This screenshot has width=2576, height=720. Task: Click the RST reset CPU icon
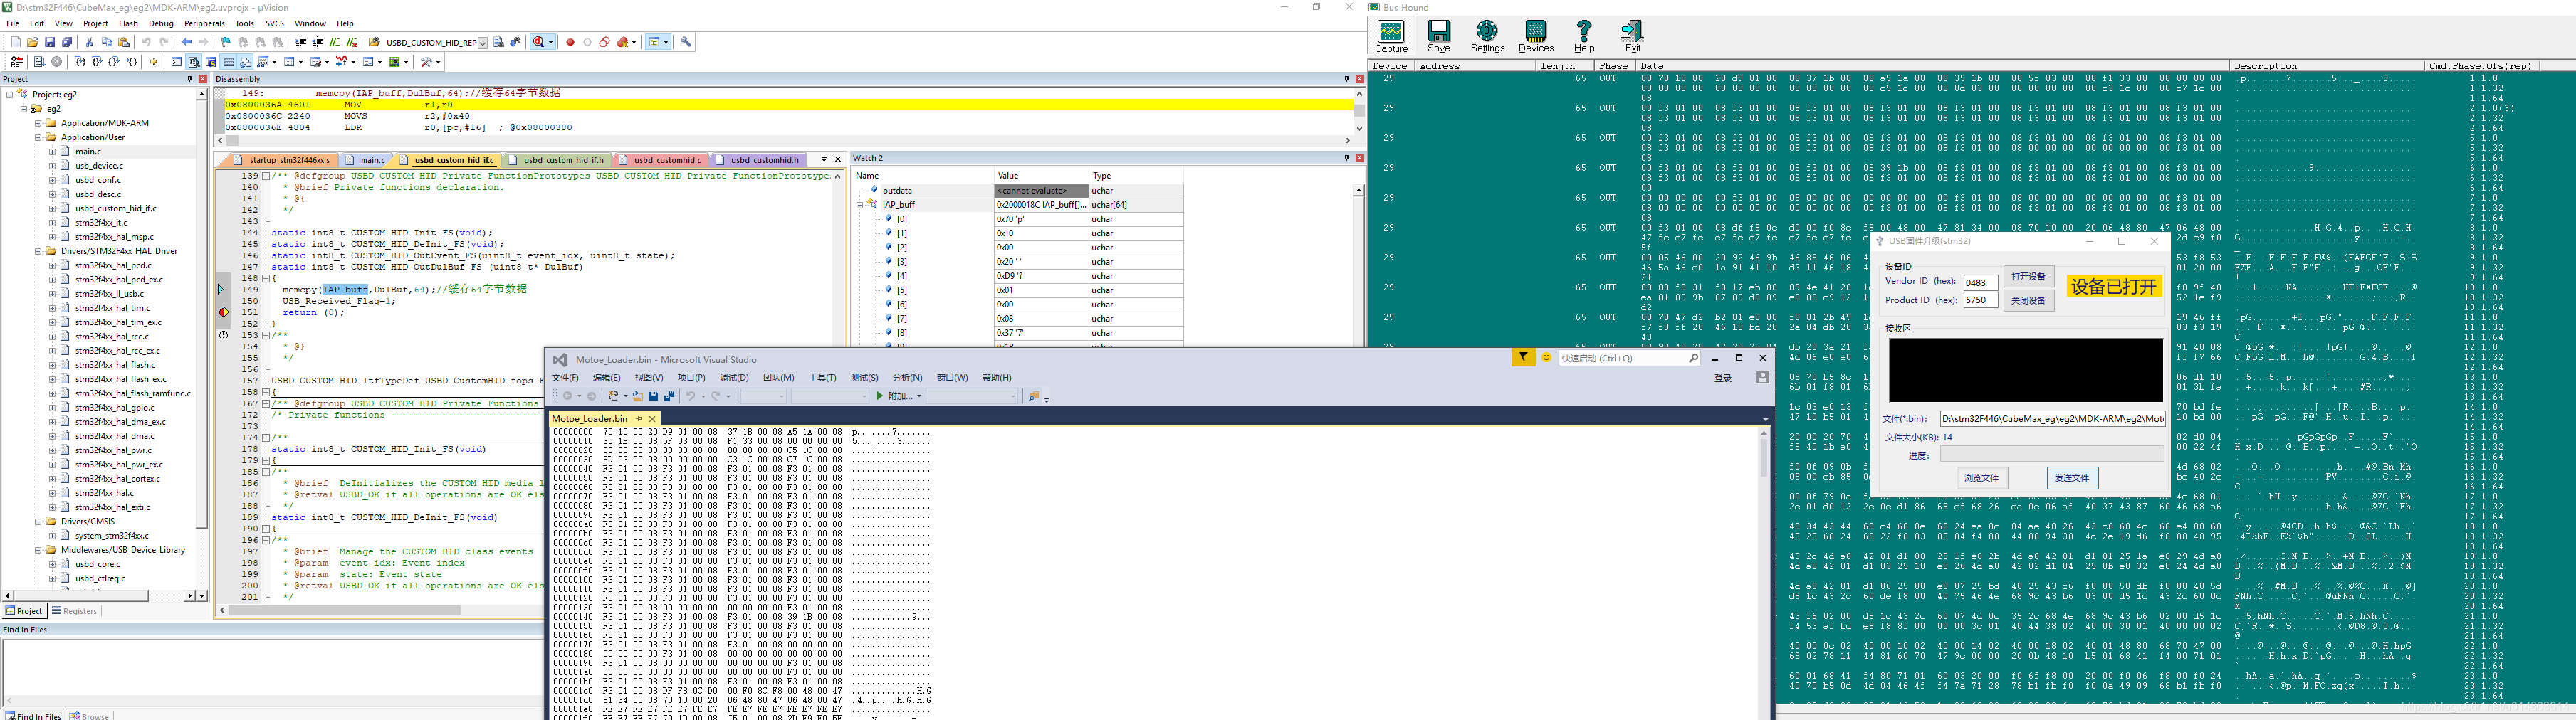click(17, 62)
